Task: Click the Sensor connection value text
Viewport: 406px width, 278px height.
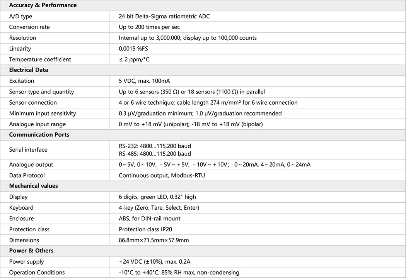Action: click(208, 103)
